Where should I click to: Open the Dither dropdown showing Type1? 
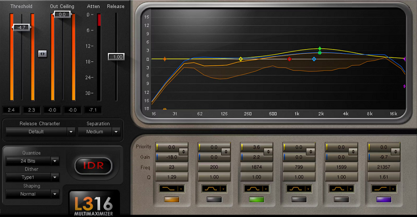pos(32,177)
